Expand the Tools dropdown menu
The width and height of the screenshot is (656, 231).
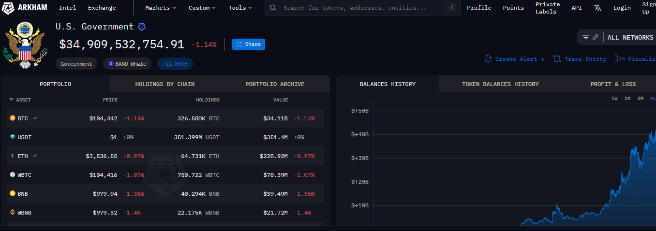[x=240, y=8]
